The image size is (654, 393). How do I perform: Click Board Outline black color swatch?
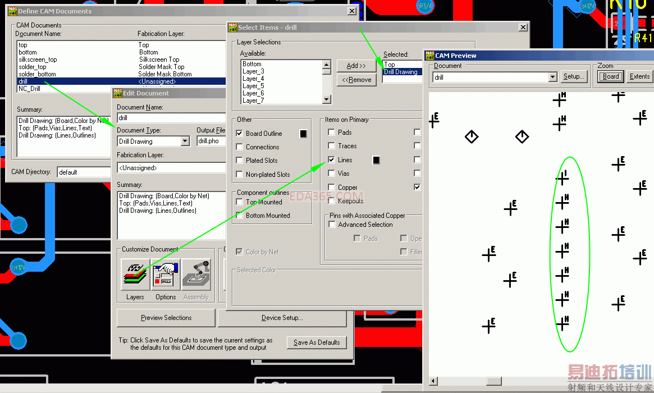[303, 134]
